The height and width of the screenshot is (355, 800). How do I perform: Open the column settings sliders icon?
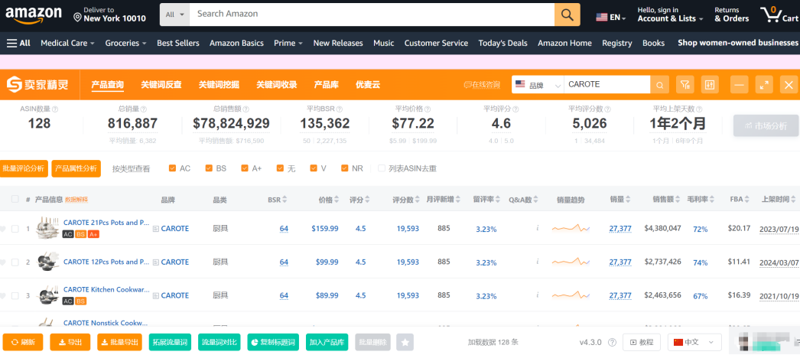[709, 85]
